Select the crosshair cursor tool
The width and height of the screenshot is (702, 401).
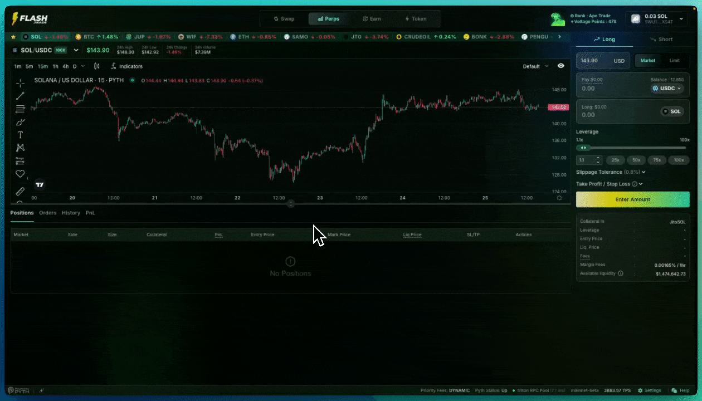point(20,83)
